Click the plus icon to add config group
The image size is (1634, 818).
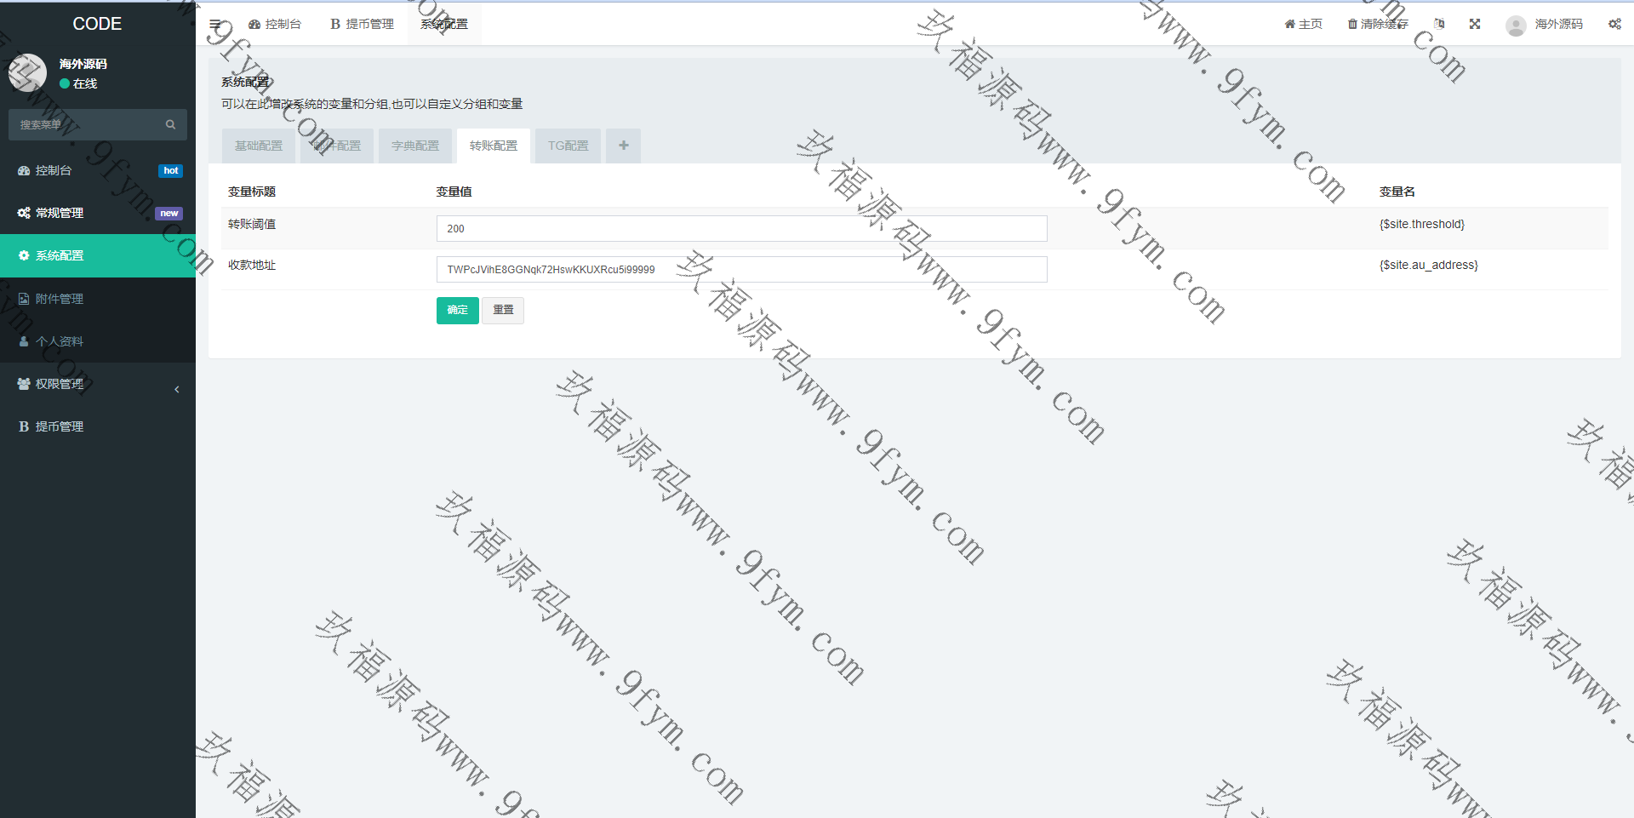[623, 146]
